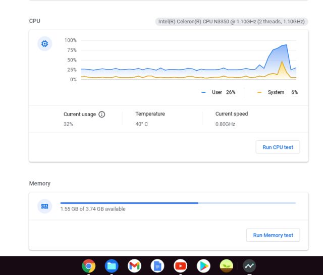Image resolution: width=323 pixels, height=275 pixels.
Task: Open Gmail from the shelf
Action: [x=134, y=266]
